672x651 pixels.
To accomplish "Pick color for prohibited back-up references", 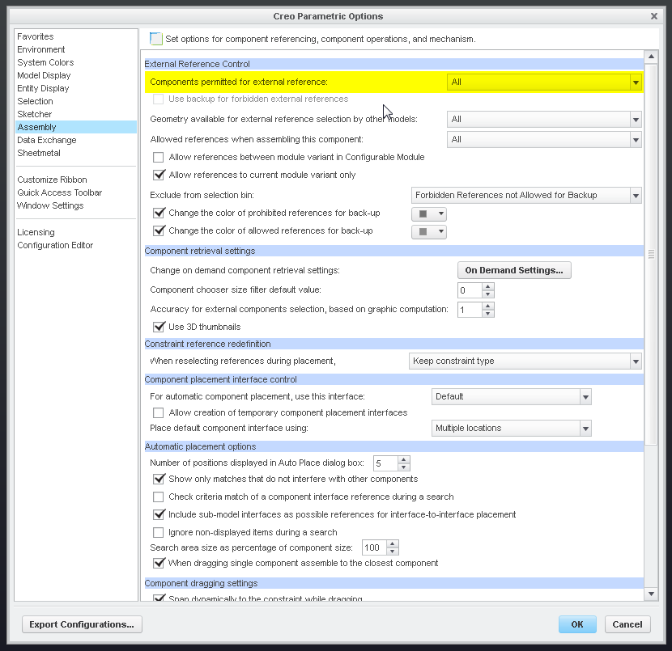I will click(x=429, y=214).
